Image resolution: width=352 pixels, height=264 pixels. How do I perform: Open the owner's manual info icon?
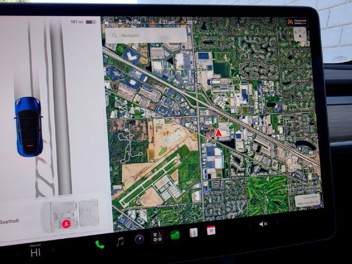coord(193,233)
